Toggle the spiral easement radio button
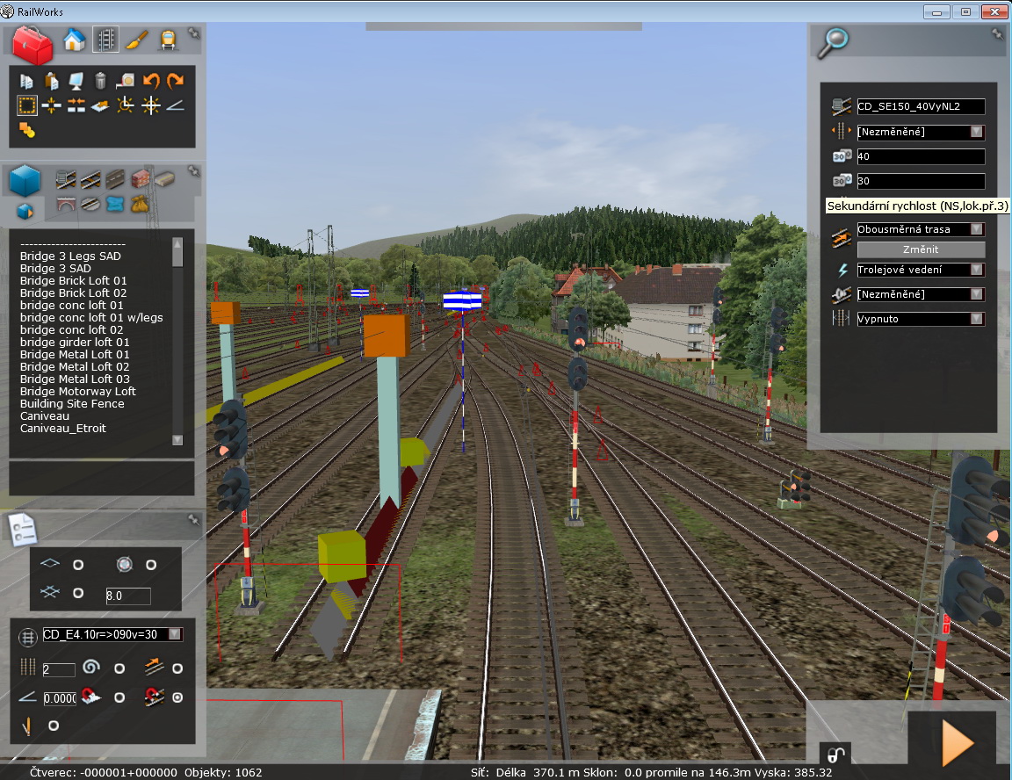The height and width of the screenshot is (780, 1012). 119,668
